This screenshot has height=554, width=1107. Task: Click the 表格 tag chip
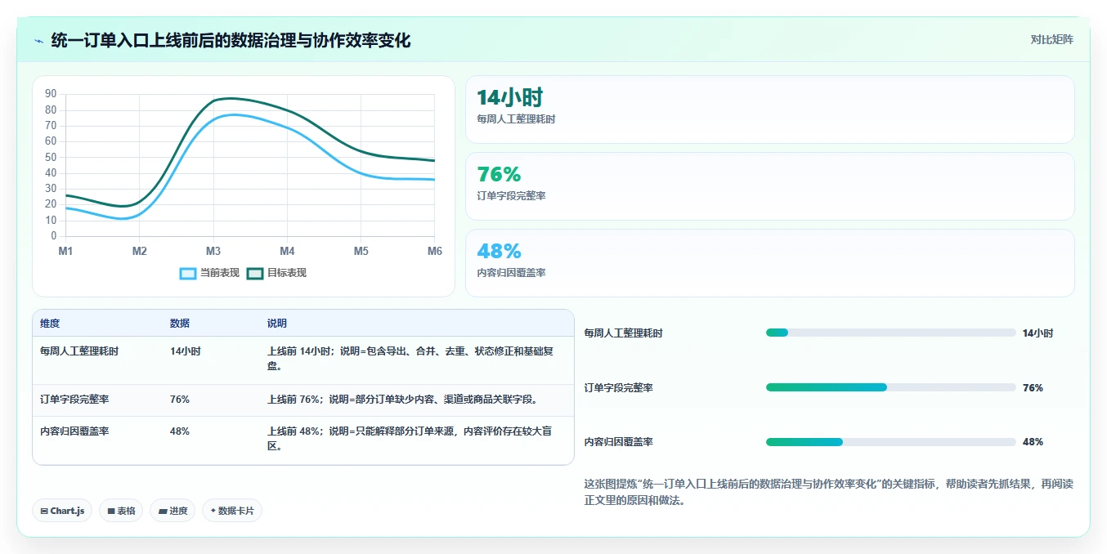[x=121, y=511]
